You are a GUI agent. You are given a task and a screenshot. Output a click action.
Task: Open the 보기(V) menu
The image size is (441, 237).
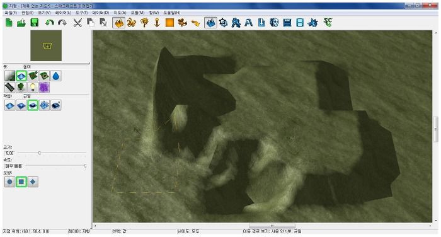click(x=44, y=13)
